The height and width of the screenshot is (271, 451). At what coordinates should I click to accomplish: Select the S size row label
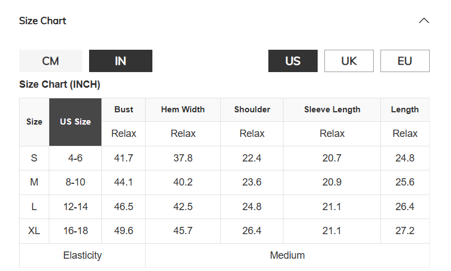point(34,158)
